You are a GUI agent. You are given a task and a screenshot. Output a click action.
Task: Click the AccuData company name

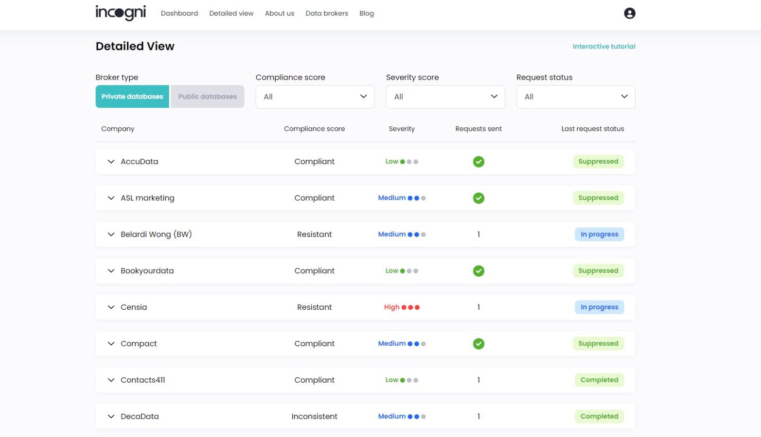click(140, 162)
